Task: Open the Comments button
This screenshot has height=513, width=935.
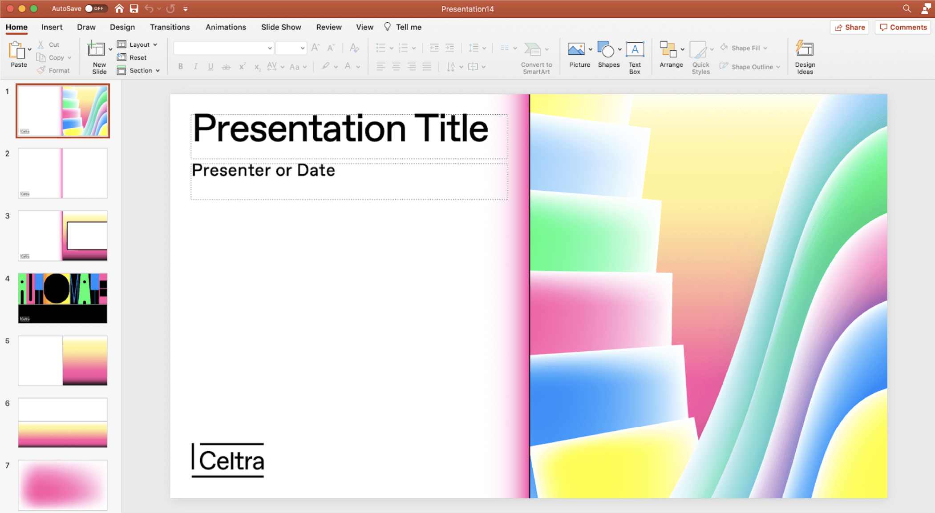Action: [903, 27]
